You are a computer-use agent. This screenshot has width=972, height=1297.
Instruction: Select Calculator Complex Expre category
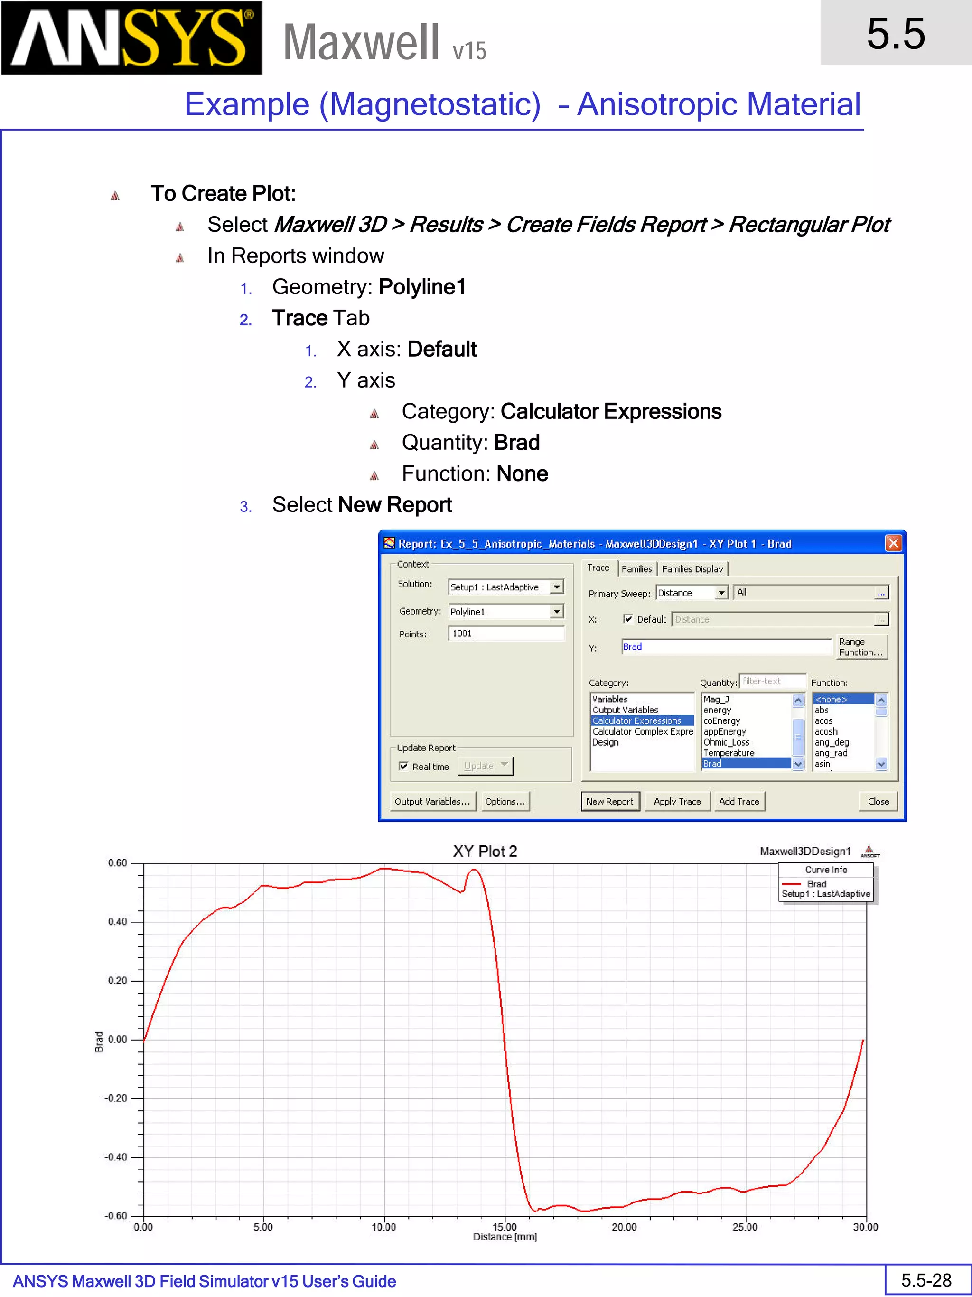(642, 731)
